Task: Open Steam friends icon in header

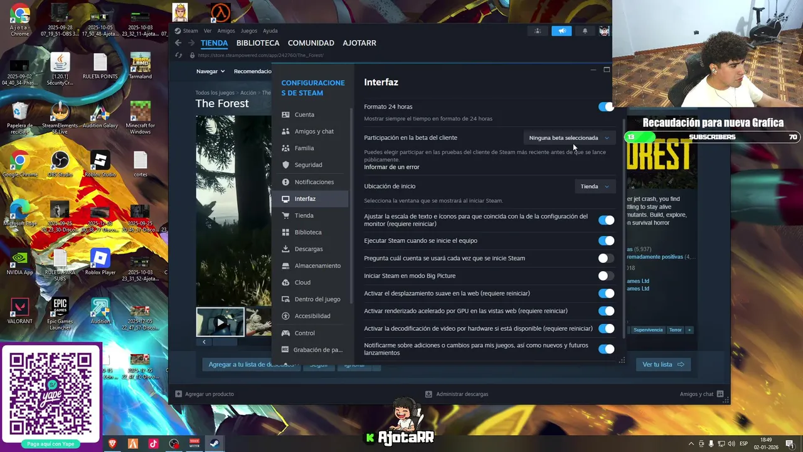Action: 538,31
